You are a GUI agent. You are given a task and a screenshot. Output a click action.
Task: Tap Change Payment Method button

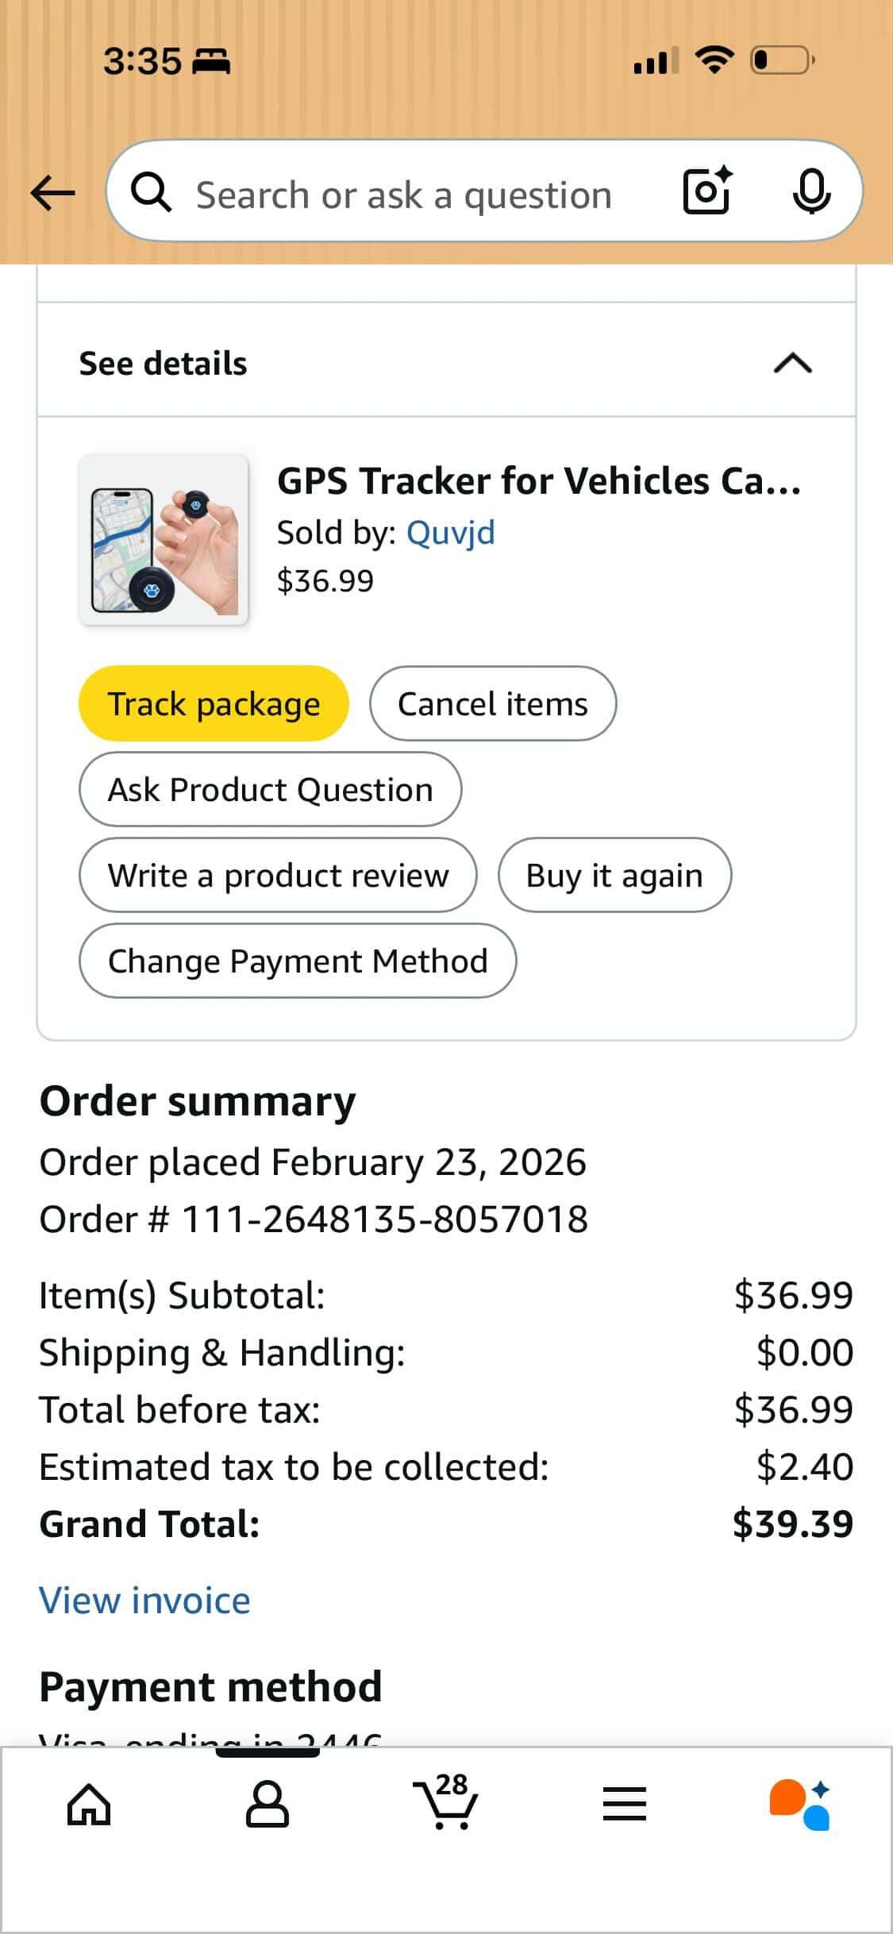tap(298, 961)
